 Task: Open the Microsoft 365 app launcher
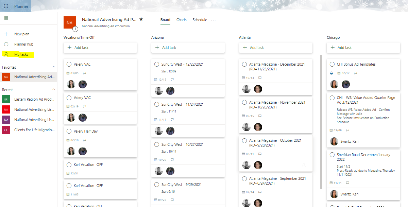[5, 5]
